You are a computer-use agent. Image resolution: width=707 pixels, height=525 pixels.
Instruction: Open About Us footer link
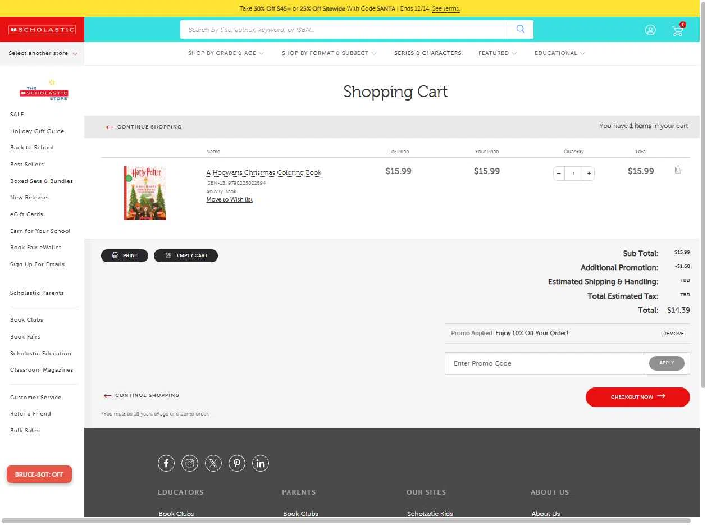pyautogui.click(x=546, y=513)
